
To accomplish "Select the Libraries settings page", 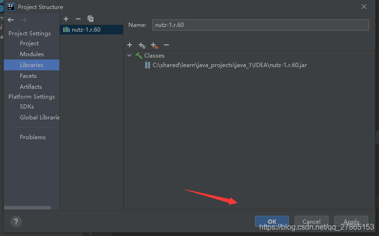I will pos(32,65).
